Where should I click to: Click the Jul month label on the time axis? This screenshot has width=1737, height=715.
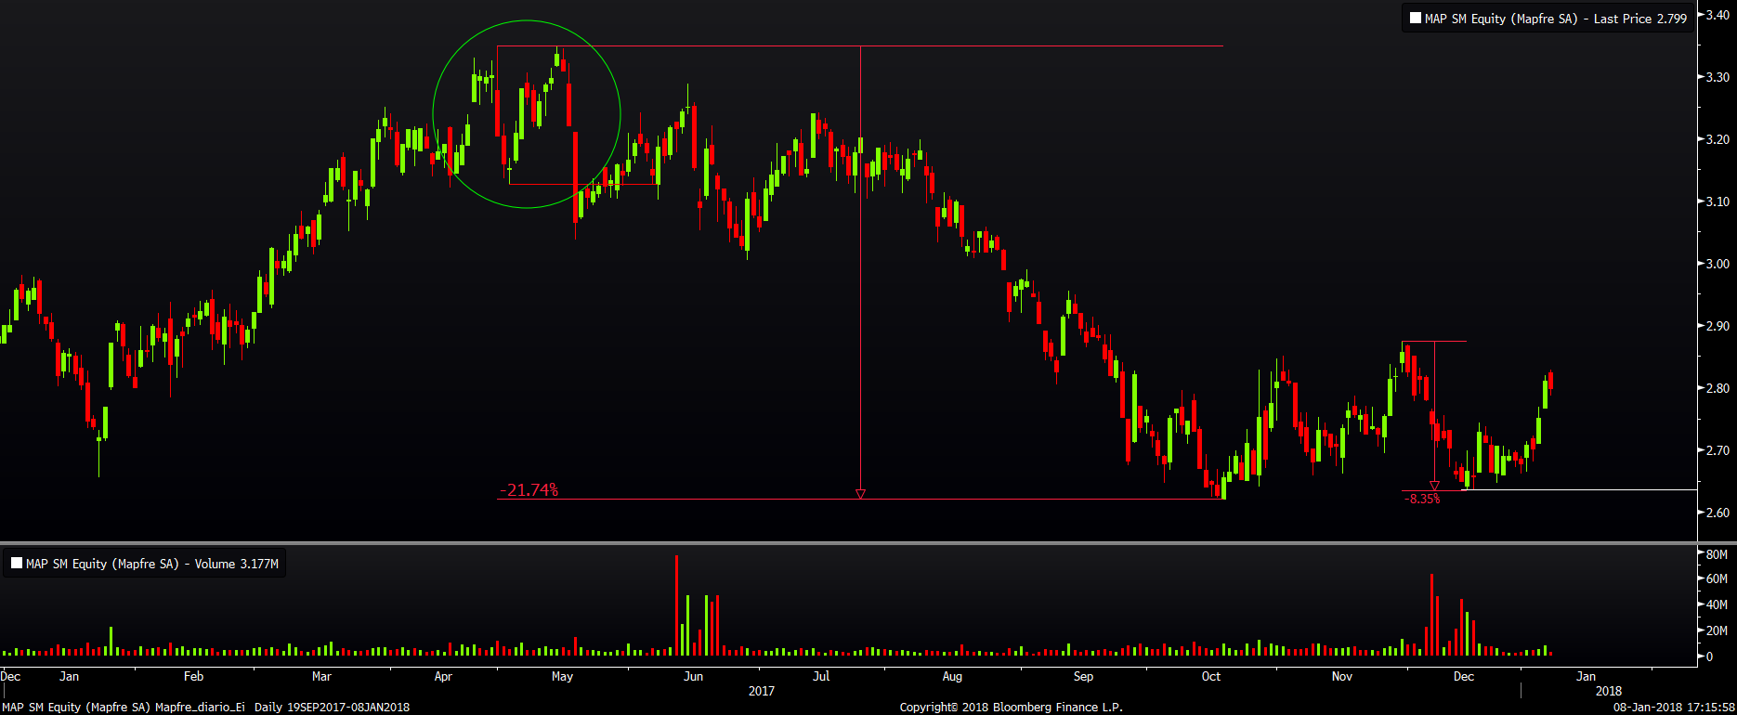pos(821,676)
